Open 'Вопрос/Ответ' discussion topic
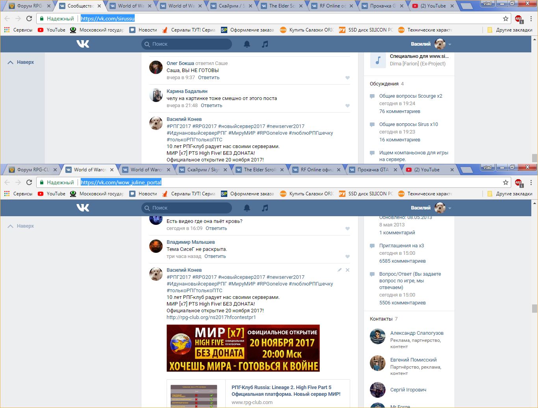The width and height of the screenshot is (538, 408). (x=410, y=281)
